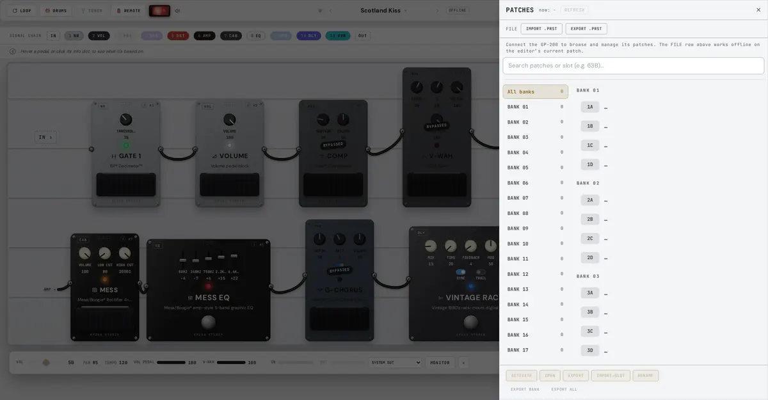
Task: Click IMPORT .PRST button
Action: [541, 29]
